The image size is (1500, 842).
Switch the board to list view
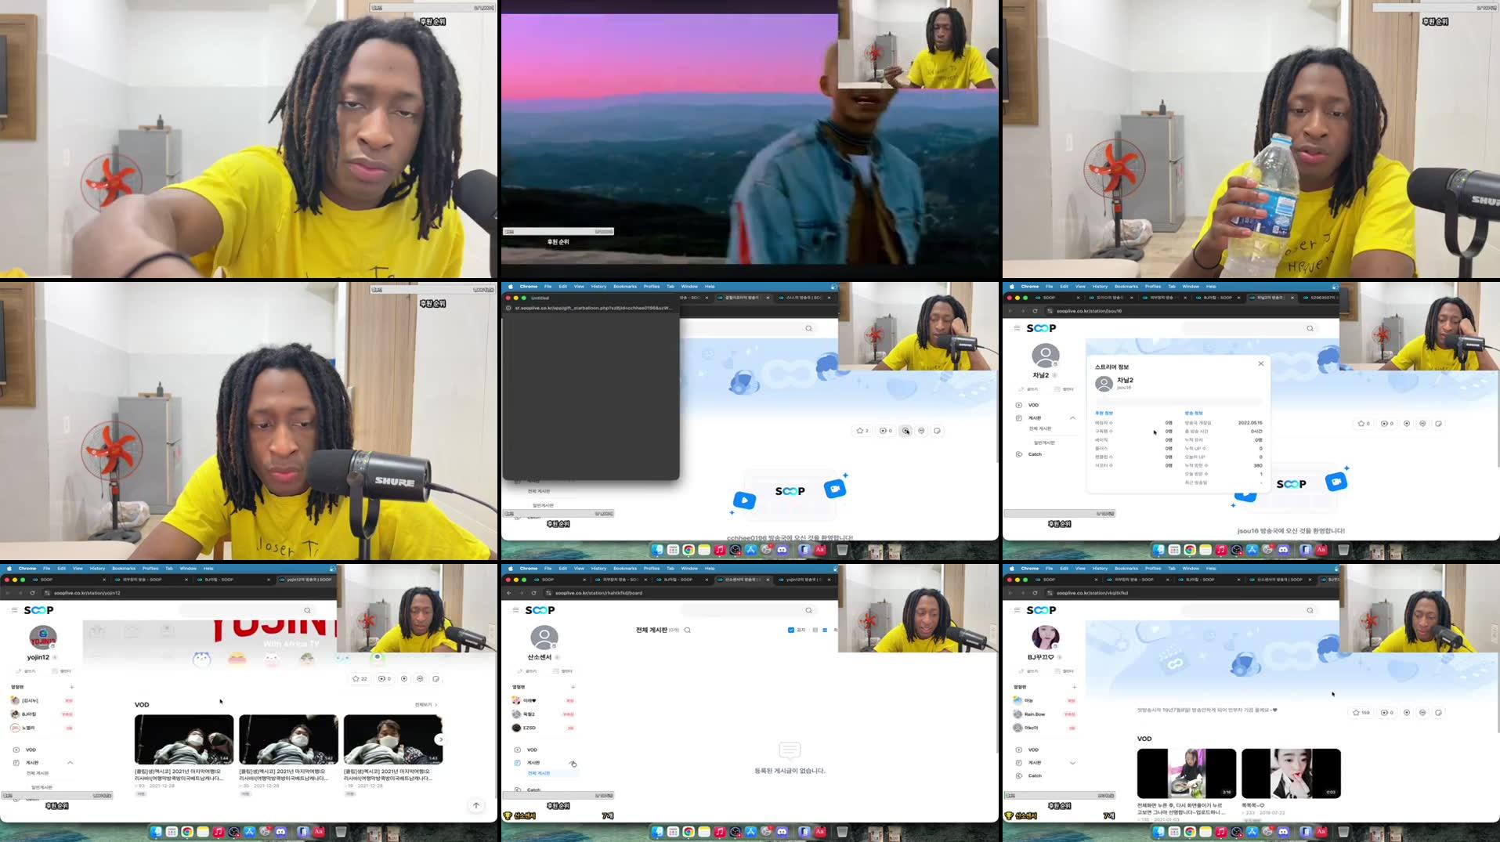pyautogui.click(x=825, y=631)
